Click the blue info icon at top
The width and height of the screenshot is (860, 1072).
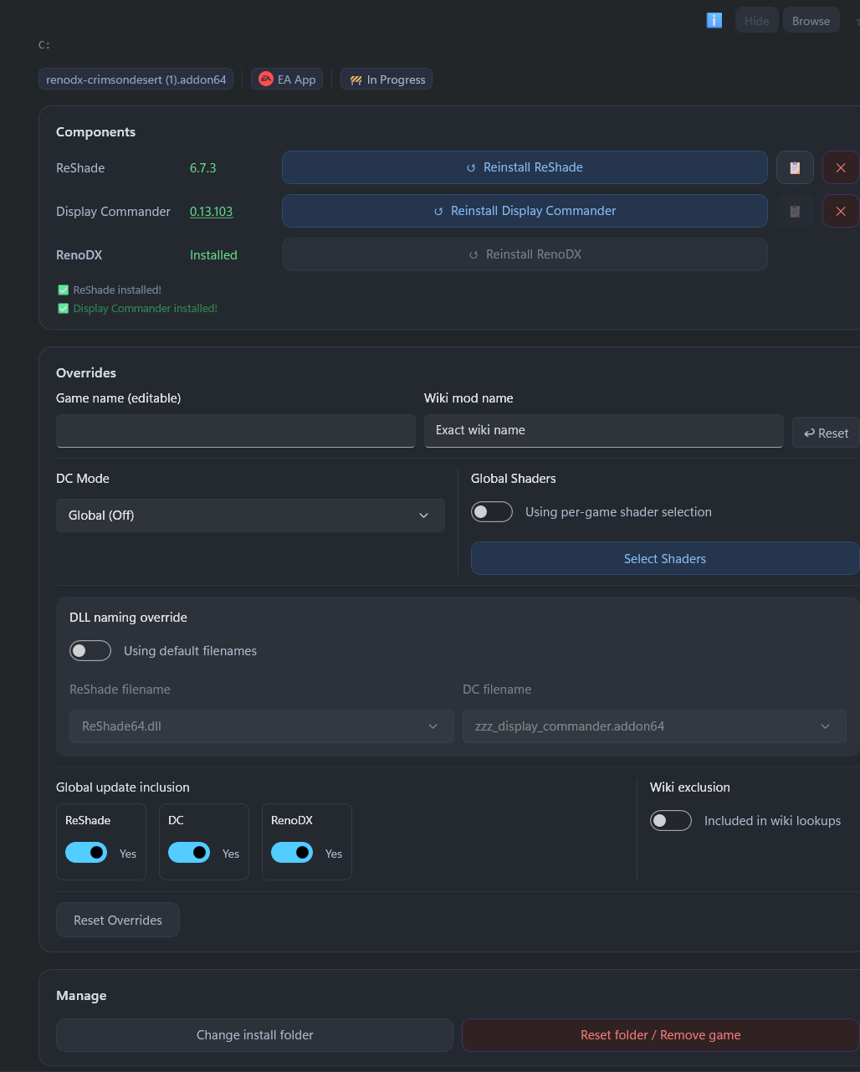click(x=714, y=21)
